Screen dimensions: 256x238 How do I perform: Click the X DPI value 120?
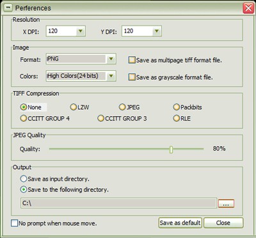coord(53,31)
